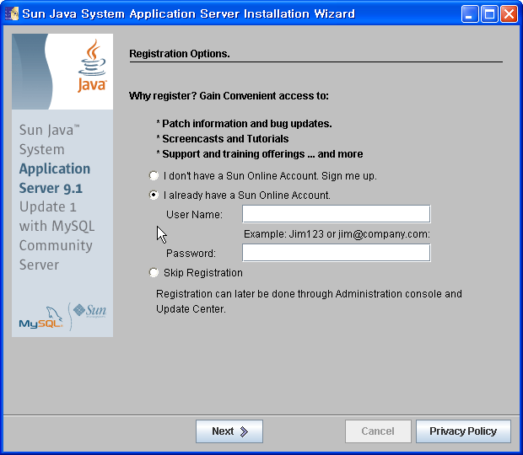The image size is (523, 455).
Task: Minimize the installation wizard window
Action: click(470, 14)
